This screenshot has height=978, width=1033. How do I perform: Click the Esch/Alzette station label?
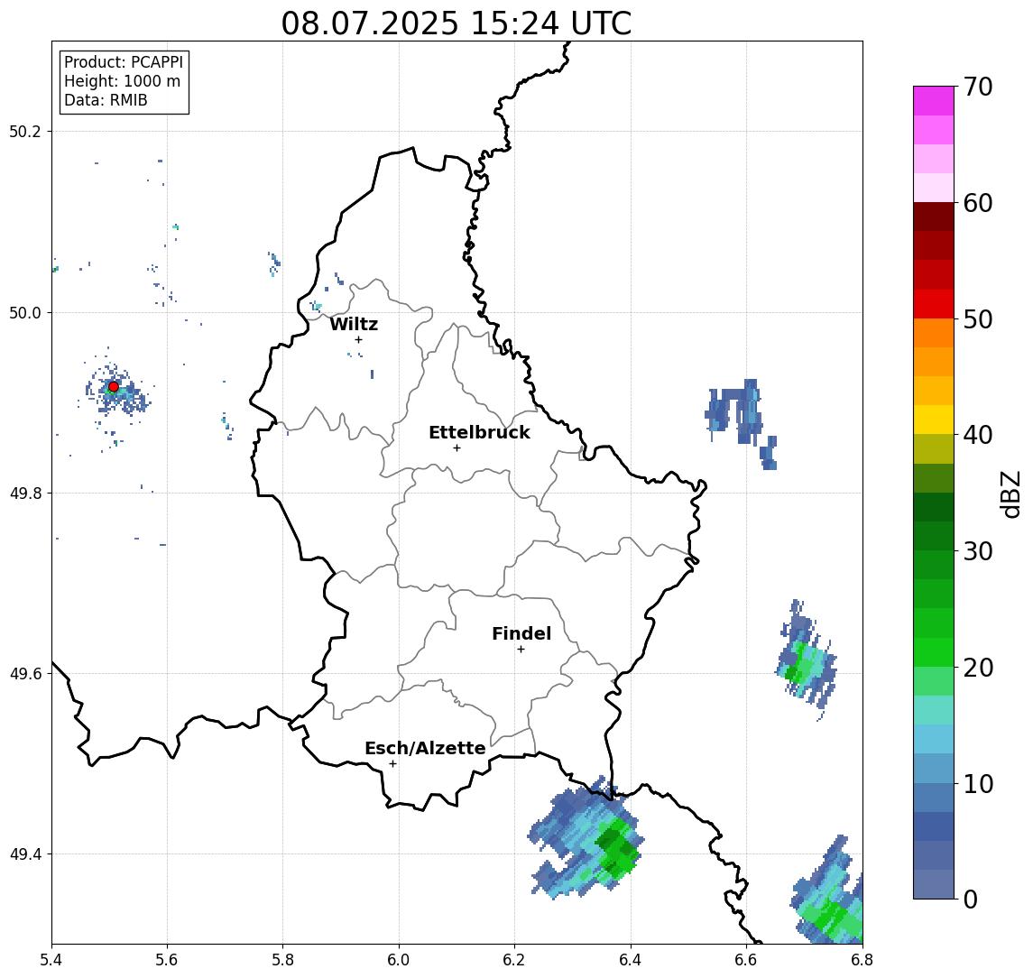tap(425, 748)
